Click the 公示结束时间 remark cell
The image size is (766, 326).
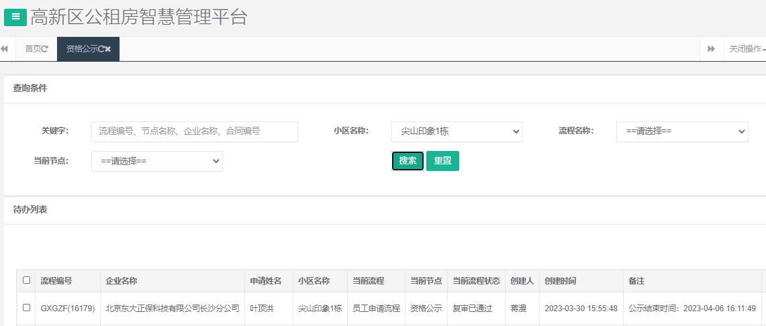click(692, 309)
